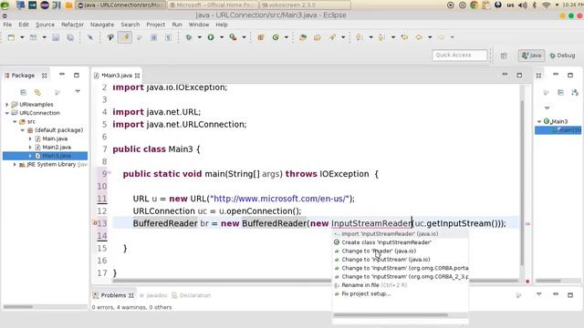Click horizontal scrollbar of quick fix popup
Image resolution: width=584 pixels, height=328 pixels.
[391, 315]
